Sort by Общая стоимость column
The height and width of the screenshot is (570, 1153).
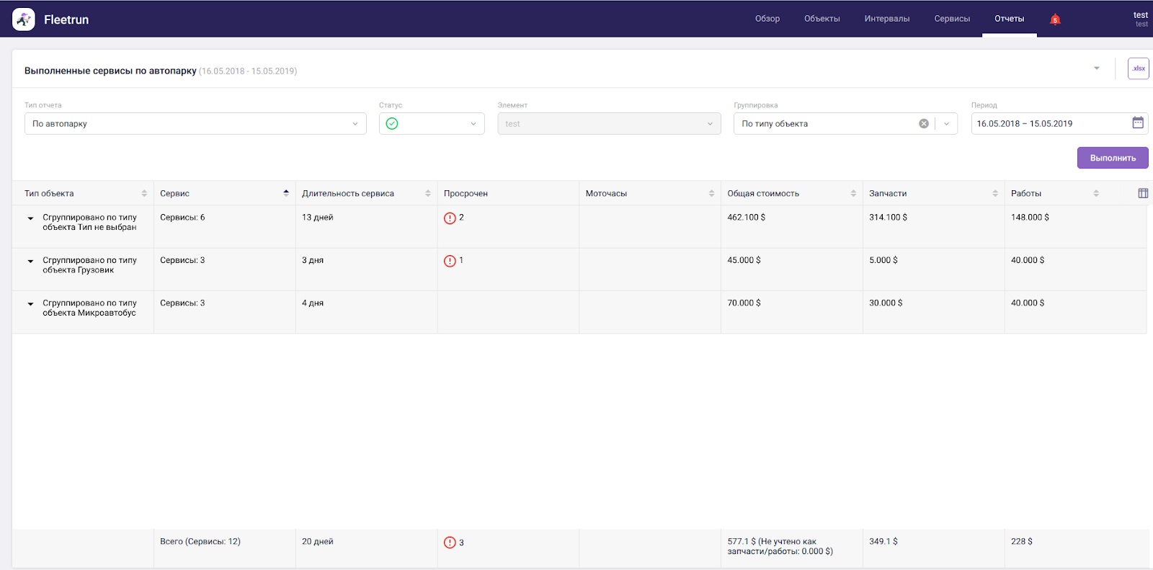(853, 193)
